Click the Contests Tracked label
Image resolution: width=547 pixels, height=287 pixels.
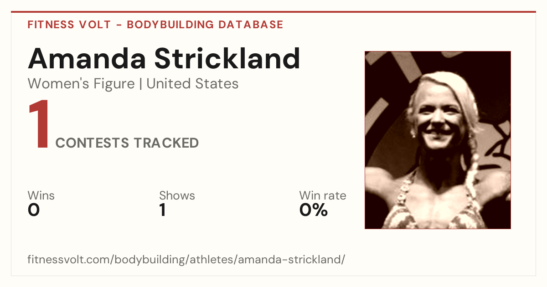[127, 143]
